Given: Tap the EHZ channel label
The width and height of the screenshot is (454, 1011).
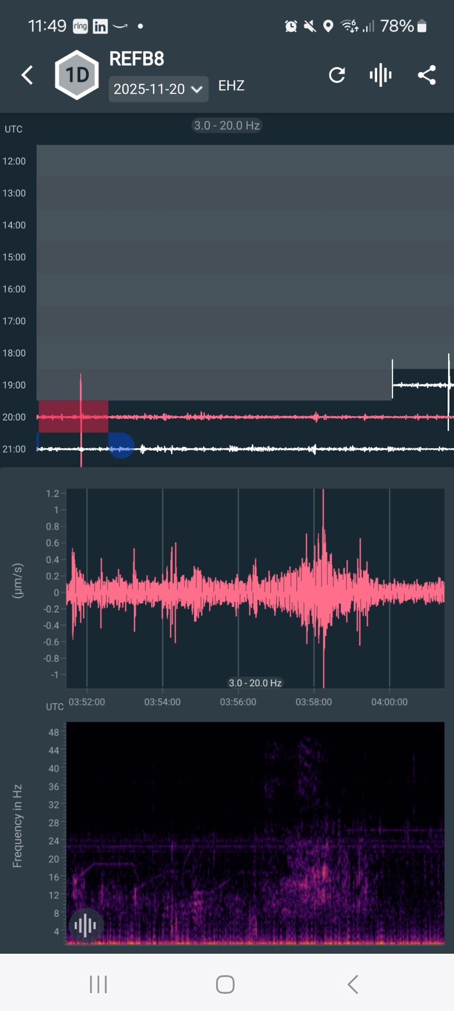Looking at the screenshot, I should pyautogui.click(x=231, y=86).
